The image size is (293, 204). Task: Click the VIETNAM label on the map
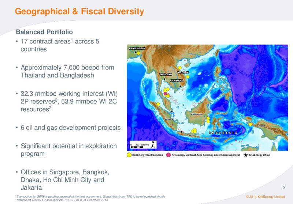183,72
